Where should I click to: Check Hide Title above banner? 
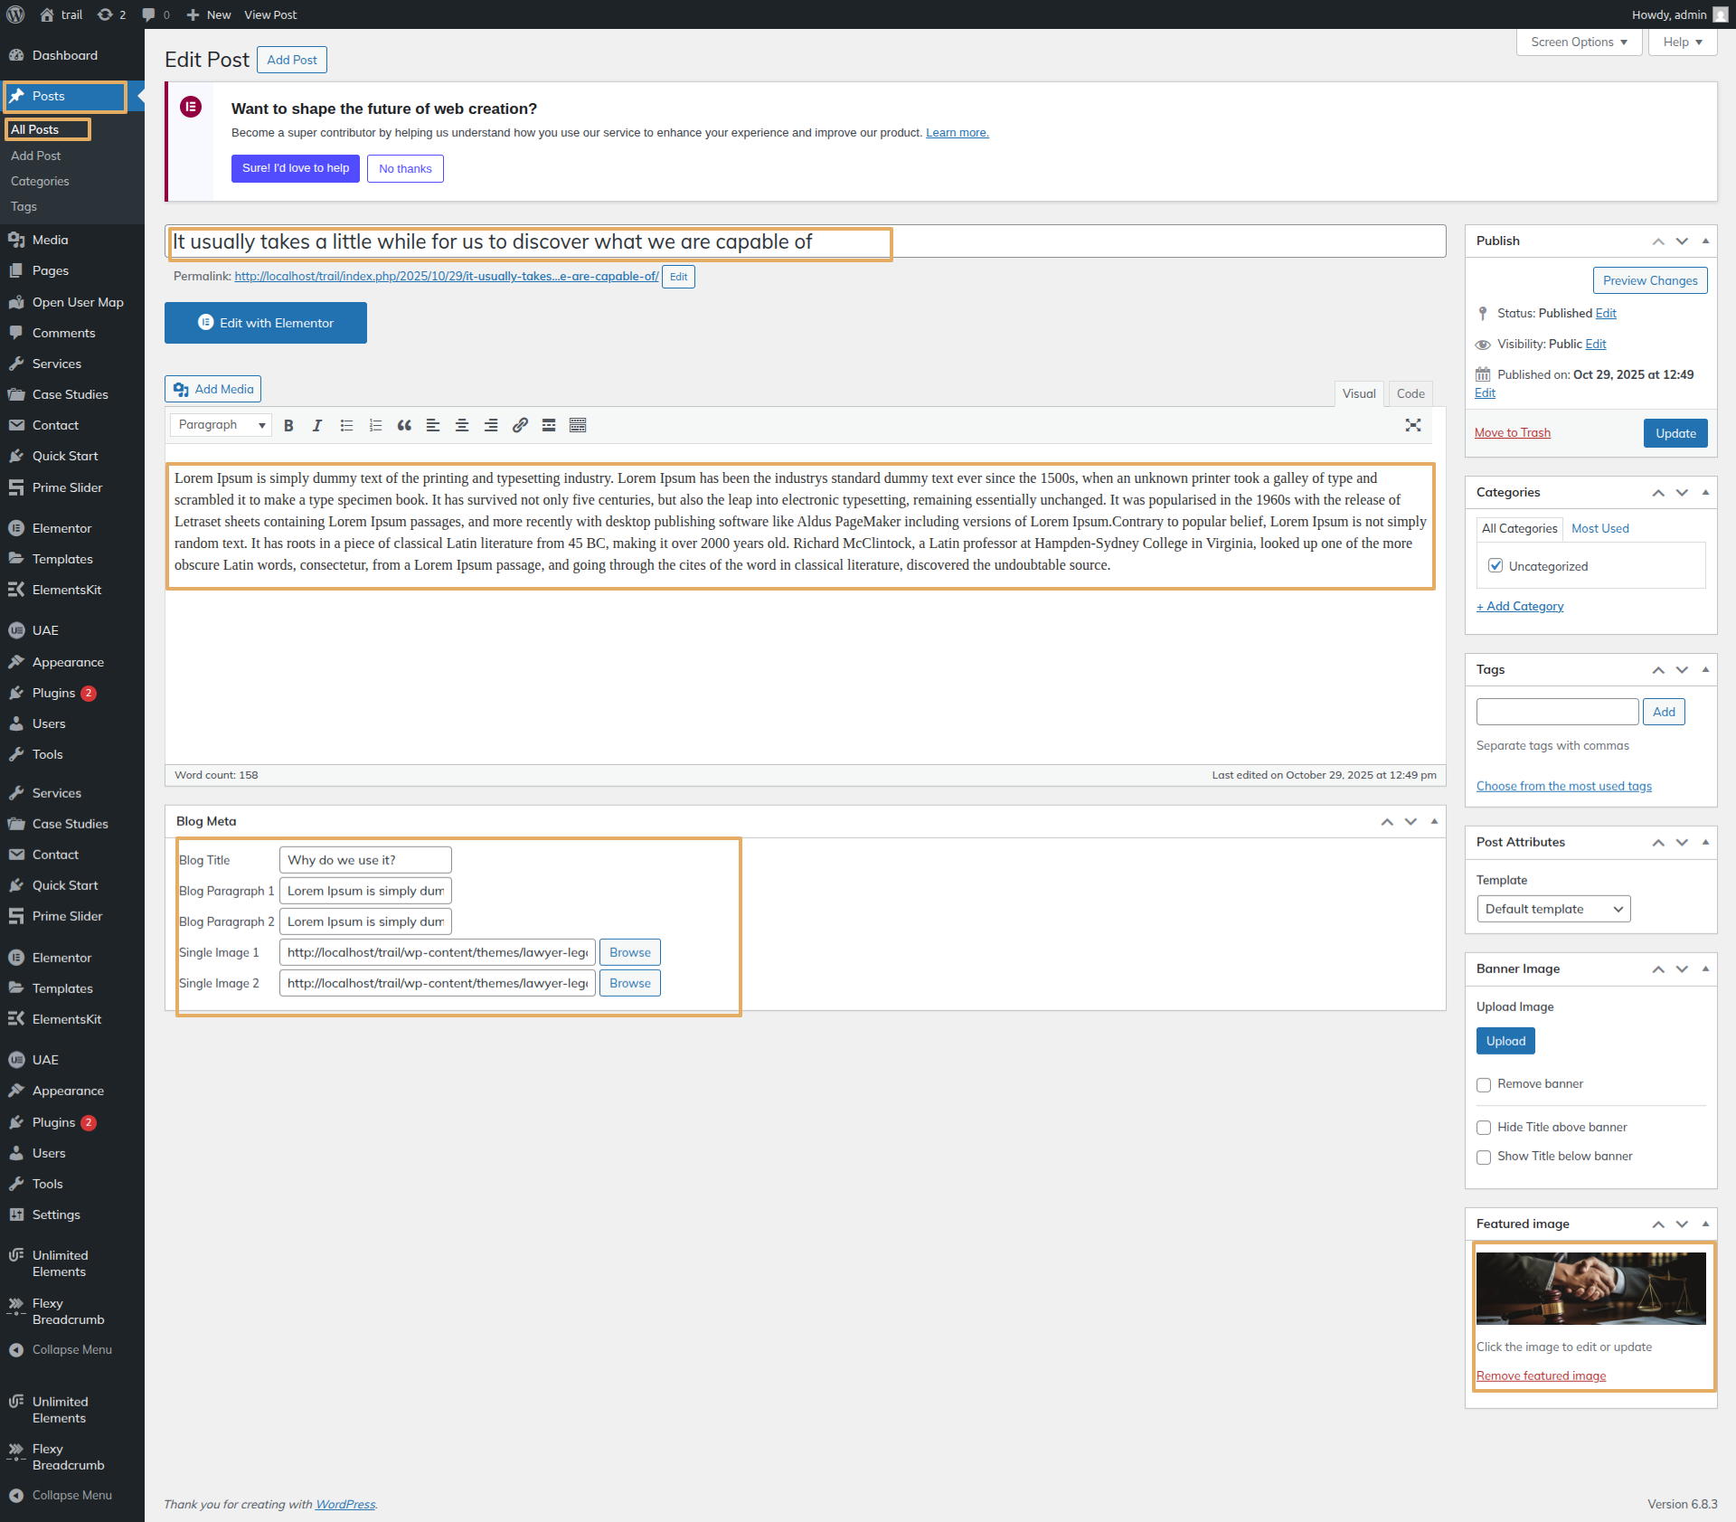[1484, 1128]
